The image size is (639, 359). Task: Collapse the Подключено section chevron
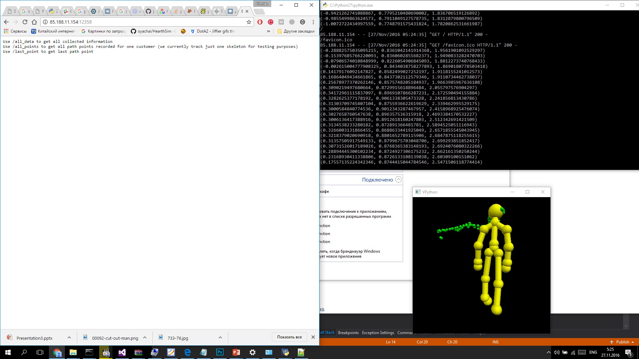pyautogui.click(x=398, y=179)
